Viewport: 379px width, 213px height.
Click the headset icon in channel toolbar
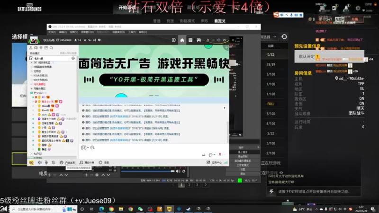pyautogui.click(x=36, y=48)
